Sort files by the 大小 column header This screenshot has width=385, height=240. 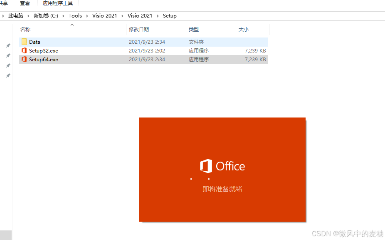click(x=252, y=29)
